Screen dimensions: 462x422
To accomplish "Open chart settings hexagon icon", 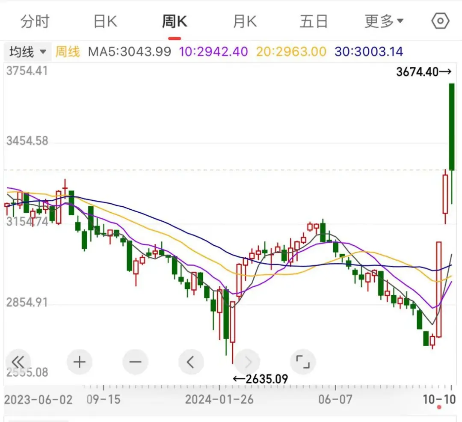I will [x=440, y=21].
